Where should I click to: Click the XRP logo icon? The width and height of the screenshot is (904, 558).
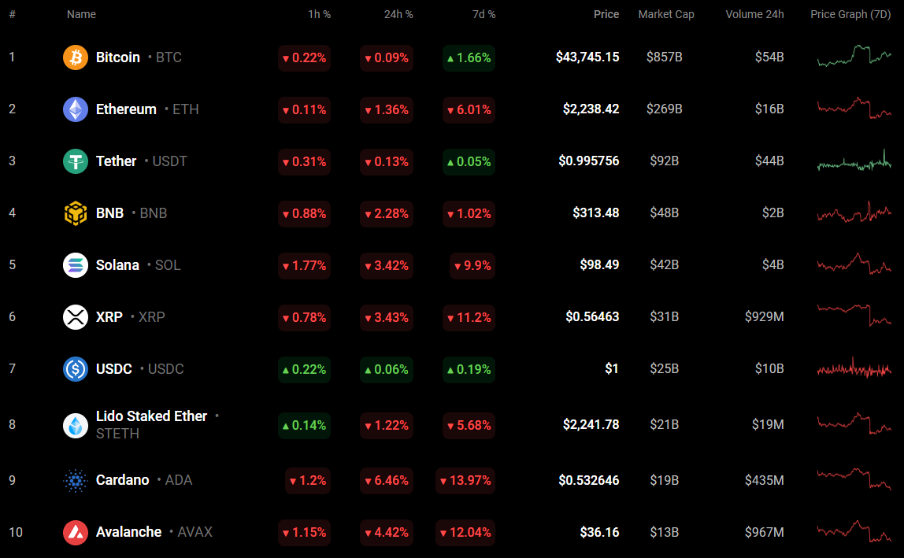(x=76, y=317)
